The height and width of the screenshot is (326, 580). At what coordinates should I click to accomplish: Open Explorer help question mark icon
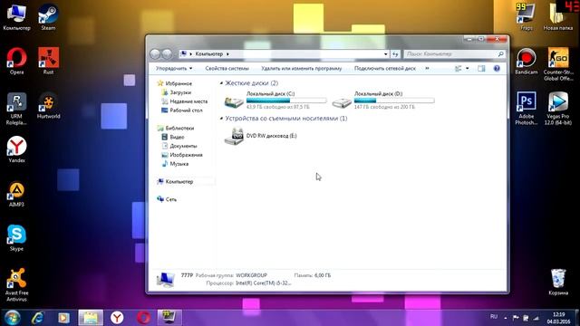[x=497, y=69]
